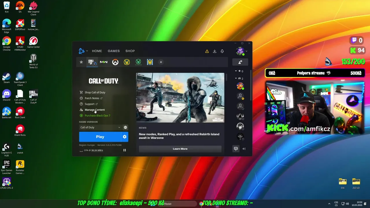Select the Call of Duty game tab icon
This screenshot has height=208, width=370.
coord(92,62)
